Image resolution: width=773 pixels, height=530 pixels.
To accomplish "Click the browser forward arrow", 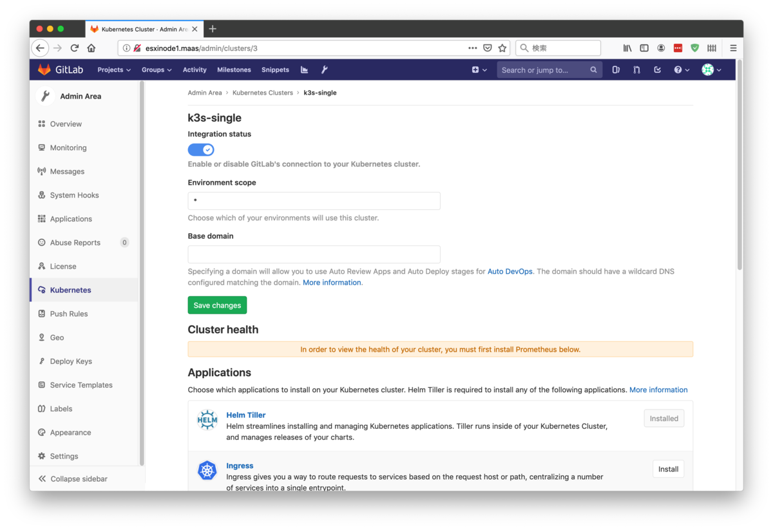I will (57, 48).
